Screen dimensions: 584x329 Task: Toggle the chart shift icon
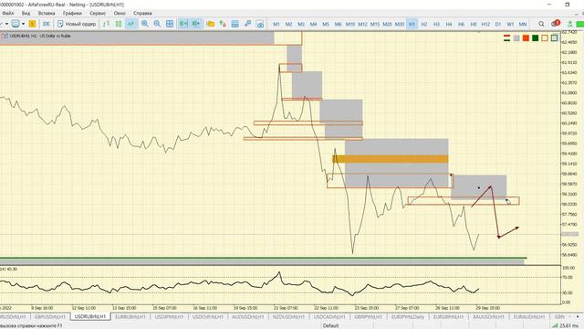coord(196,24)
